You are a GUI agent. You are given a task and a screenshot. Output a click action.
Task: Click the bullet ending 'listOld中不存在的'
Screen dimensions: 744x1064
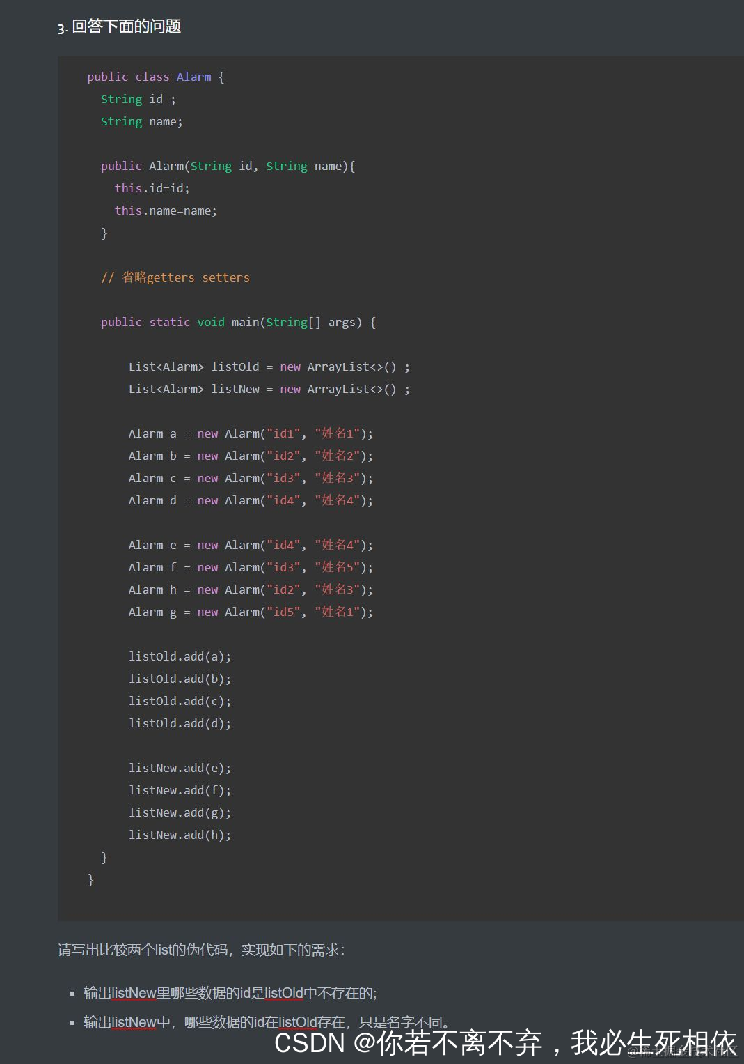coord(230,993)
